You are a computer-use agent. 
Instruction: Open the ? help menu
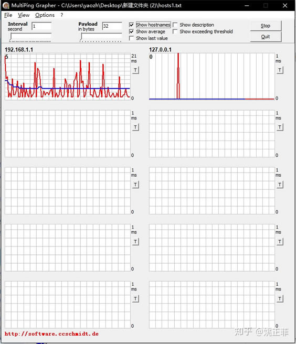(x=62, y=15)
